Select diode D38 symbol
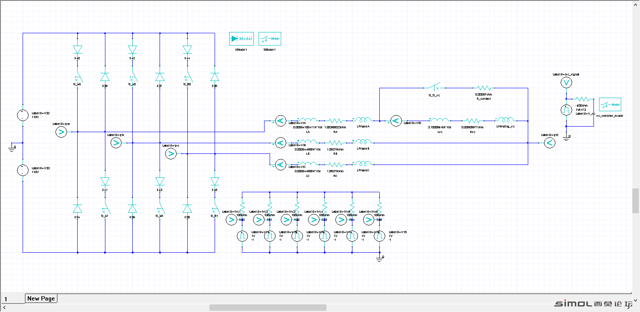 coord(187,208)
